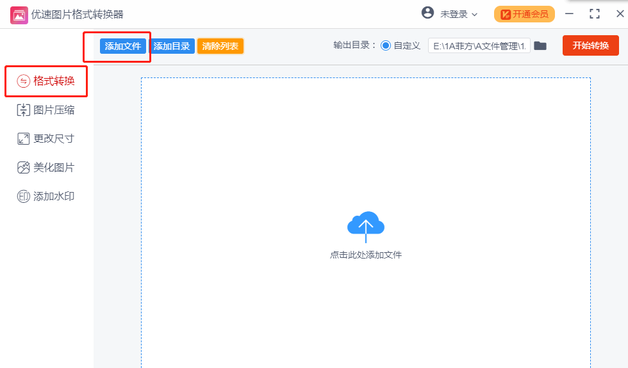The image size is (628, 368).
Task: Close the converter window
Action: 620,14
